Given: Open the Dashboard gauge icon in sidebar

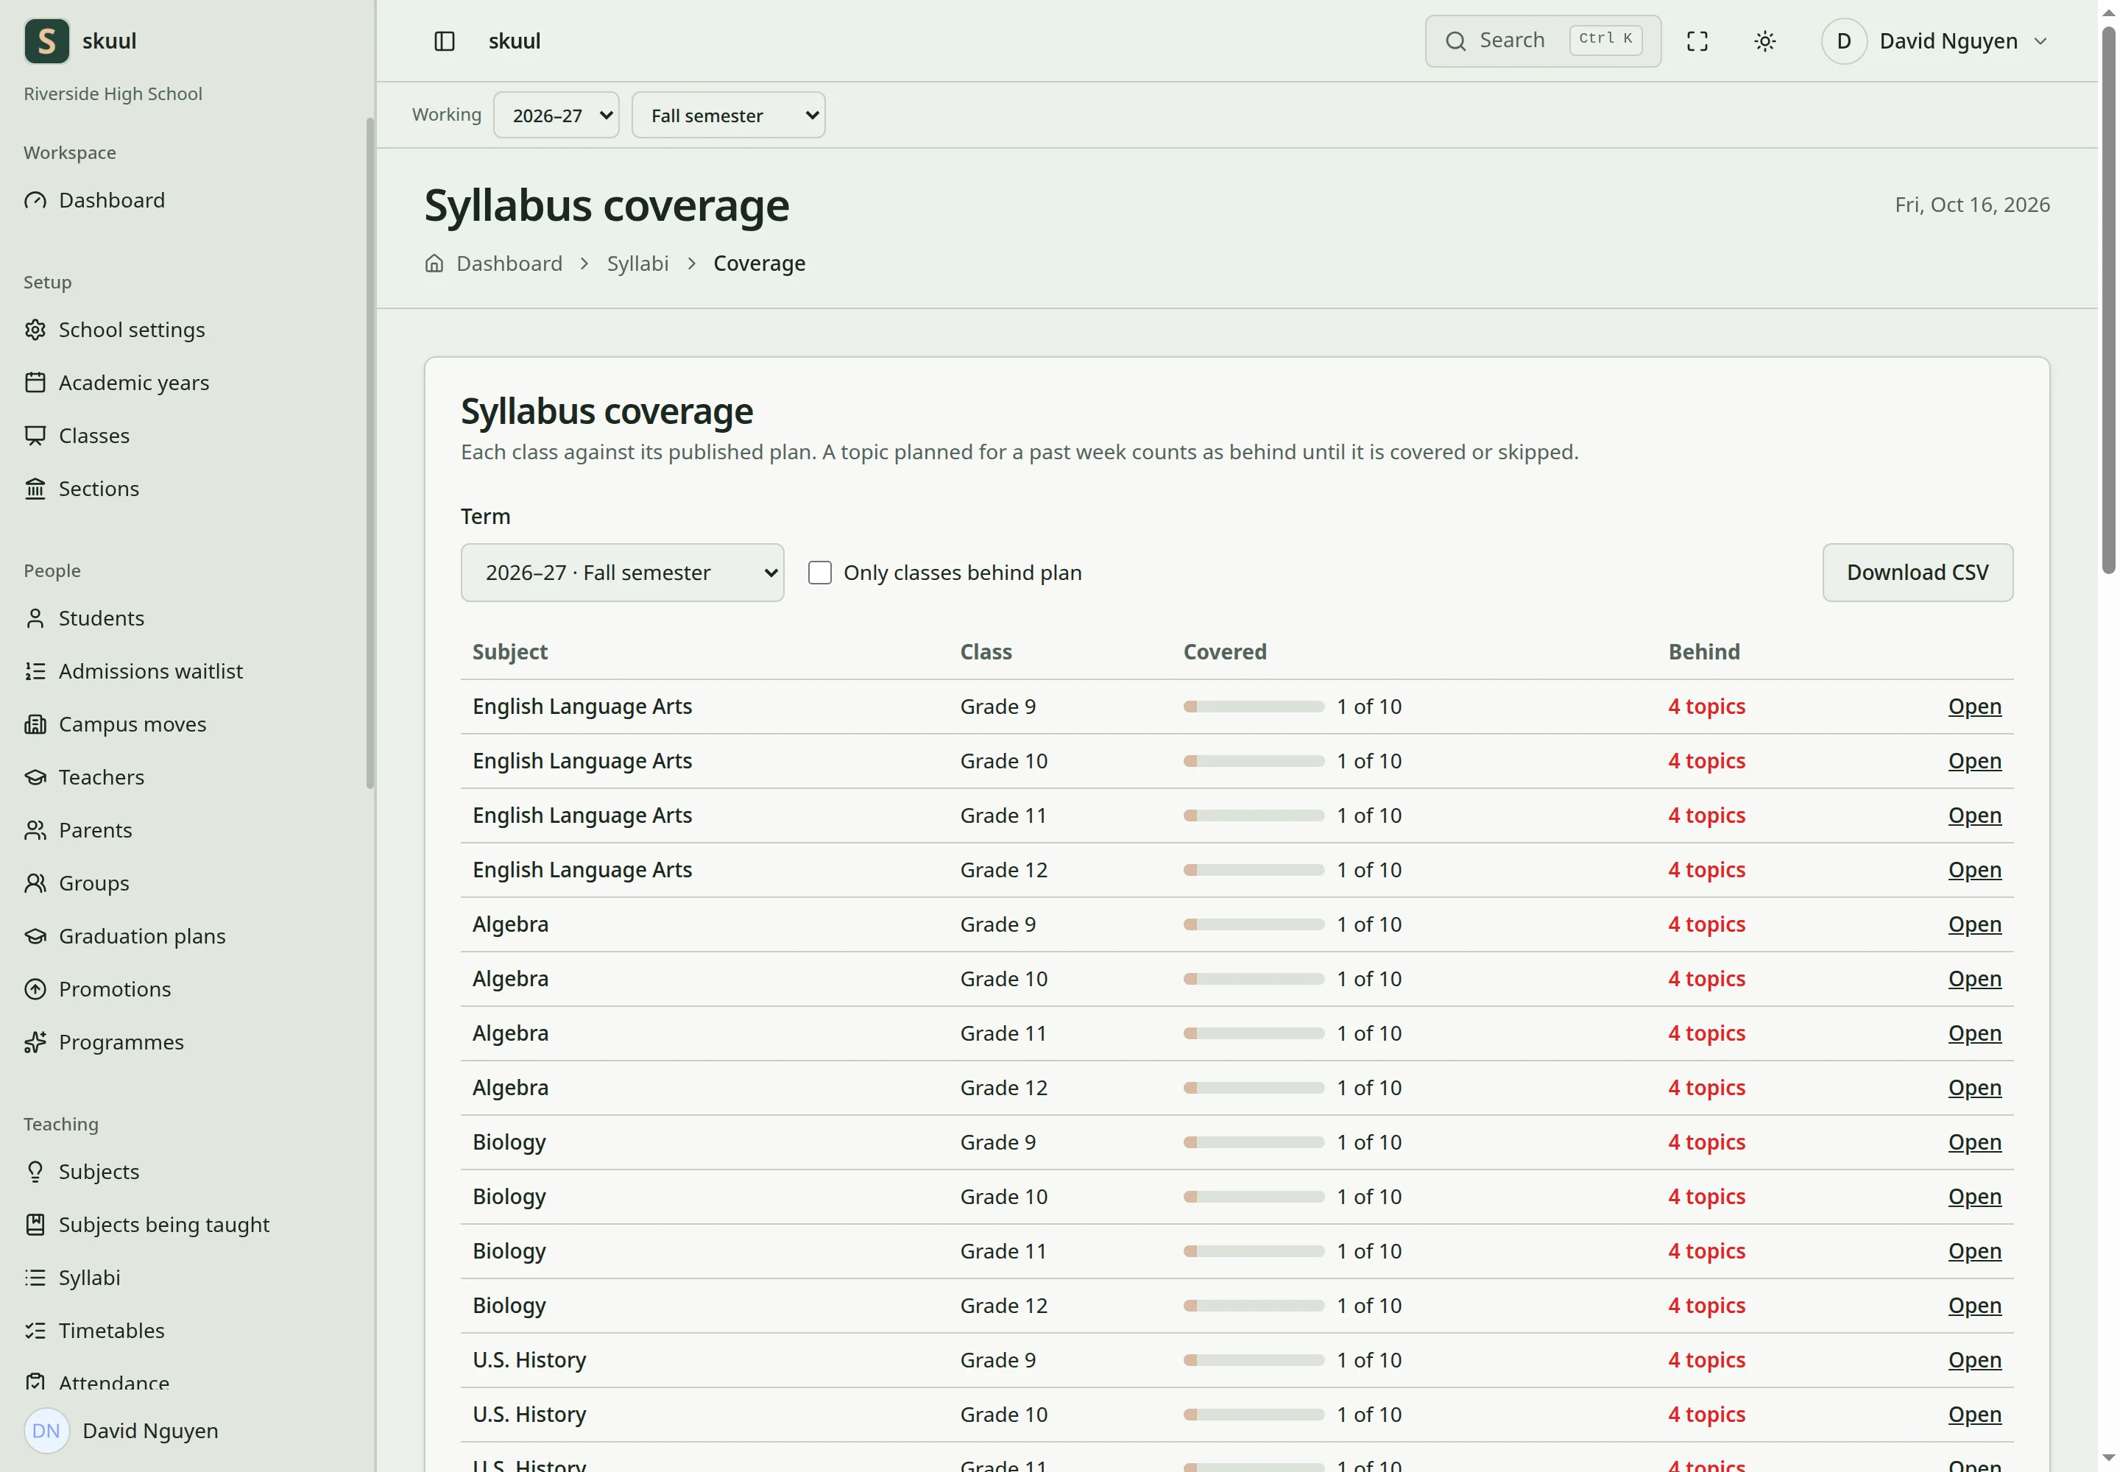Looking at the screenshot, I should pyautogui.click(x=35, y=200).
